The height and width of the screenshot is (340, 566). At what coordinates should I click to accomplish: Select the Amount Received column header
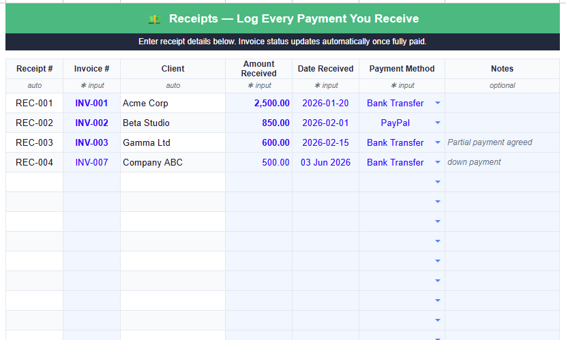(x=259, y=69)
